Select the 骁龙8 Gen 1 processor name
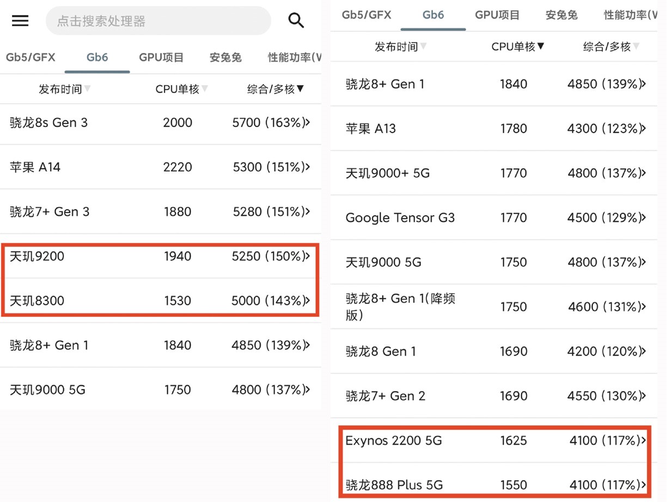The width and height of the screenshot is (672, 502). coord(381,351)
